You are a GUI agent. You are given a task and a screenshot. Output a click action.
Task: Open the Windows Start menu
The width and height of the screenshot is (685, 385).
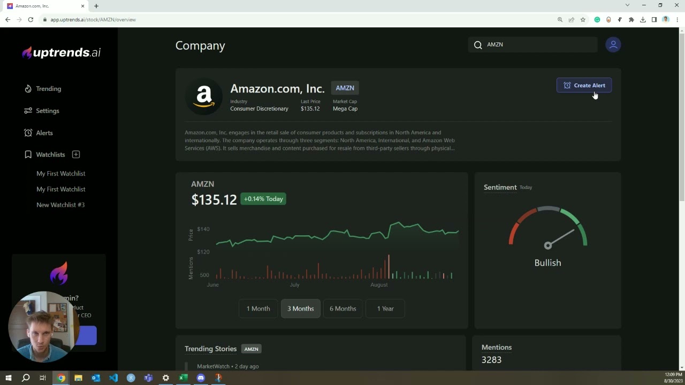pyautogui.click(x=8, y=378)
